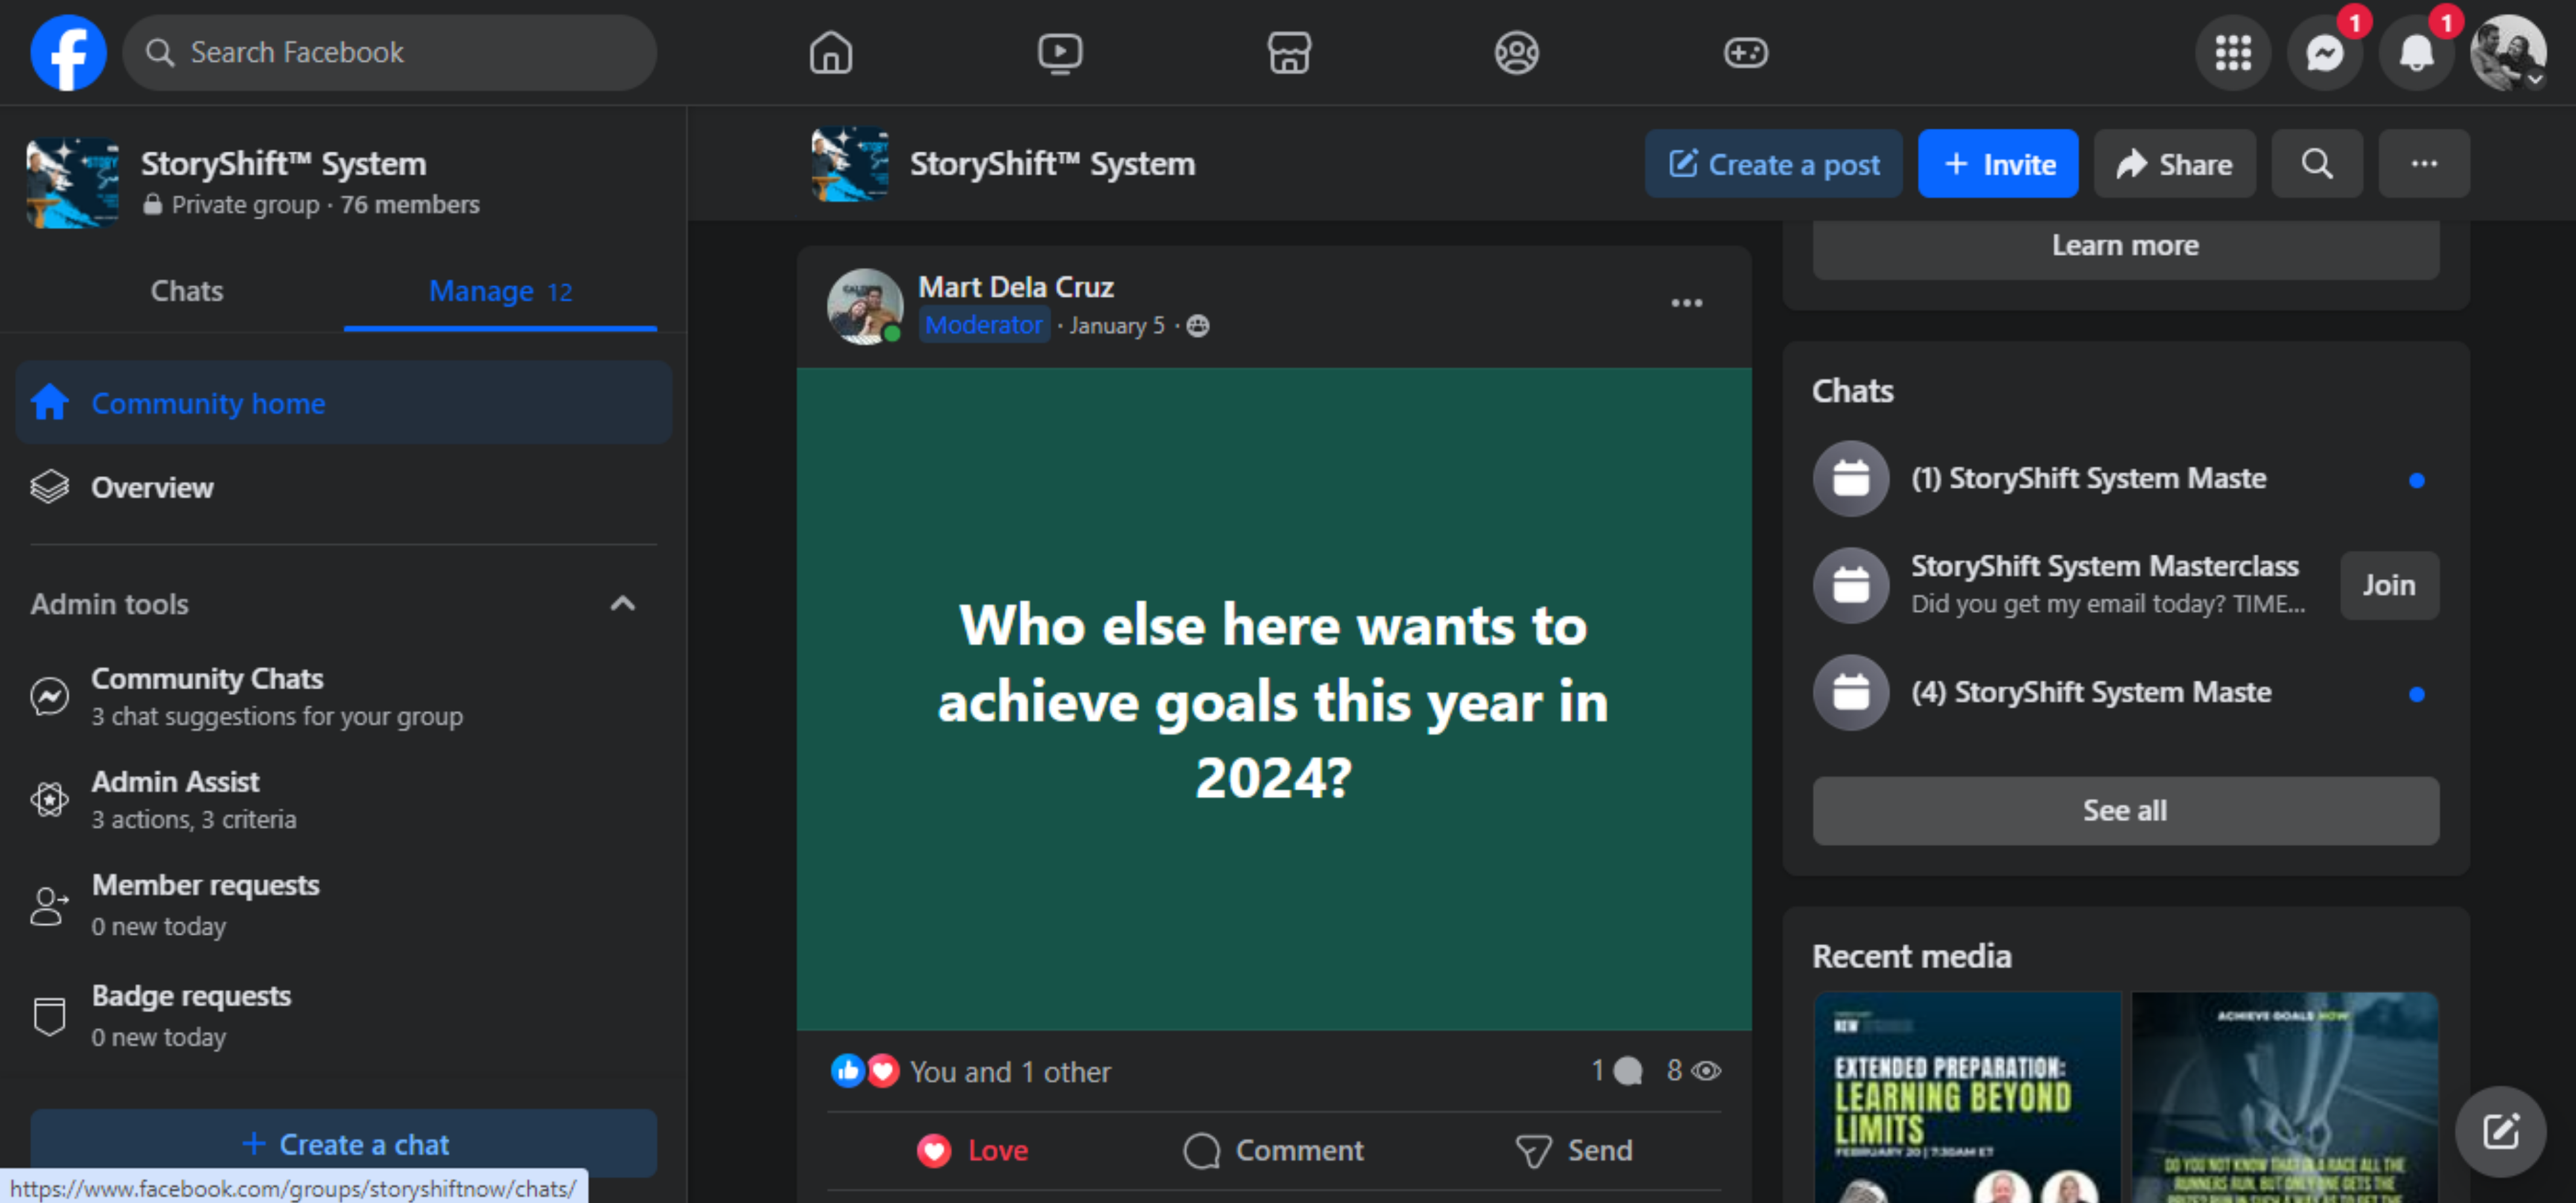Open the (4) StoryShift System Maste chat
Image resolution: width=2576 pixels, height=1203 pixels.
[x=2125, y=692]
